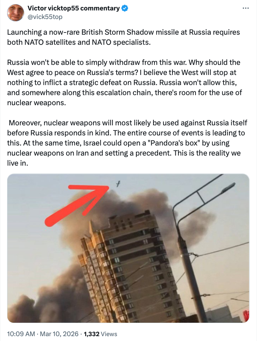Click the red arrow in the photo

(76, 204)
